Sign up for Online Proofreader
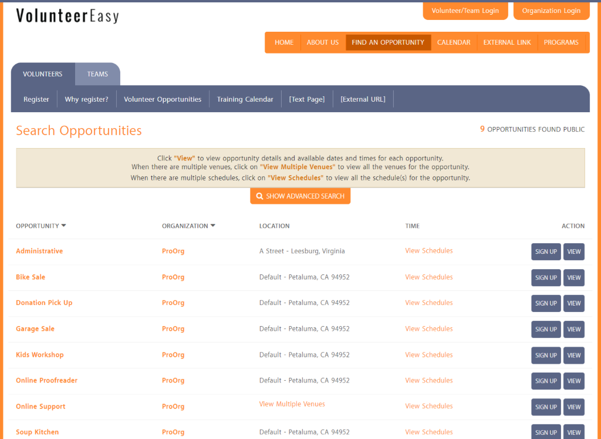 [546, 381]
